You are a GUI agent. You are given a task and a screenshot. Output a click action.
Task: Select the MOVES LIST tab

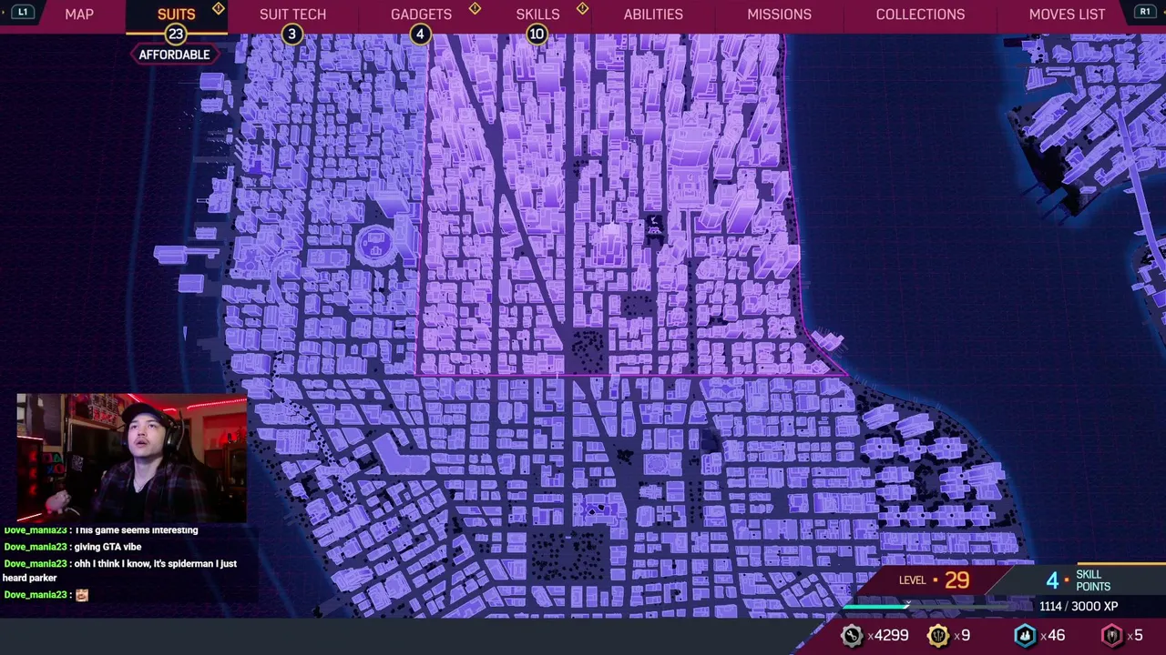(x=1067, y=15)
